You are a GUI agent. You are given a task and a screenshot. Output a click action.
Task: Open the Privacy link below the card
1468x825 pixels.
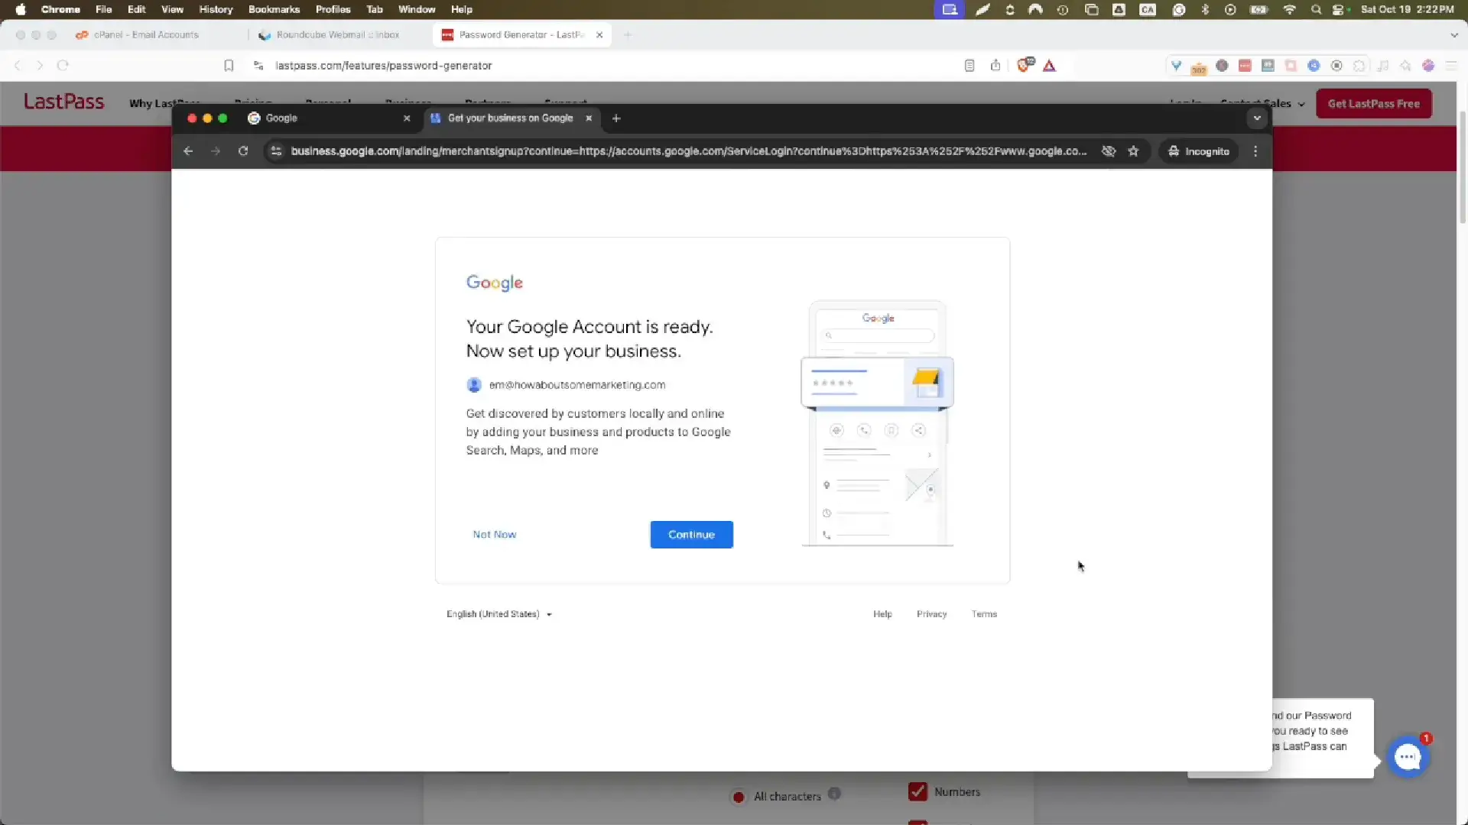(x=931, y=614)
